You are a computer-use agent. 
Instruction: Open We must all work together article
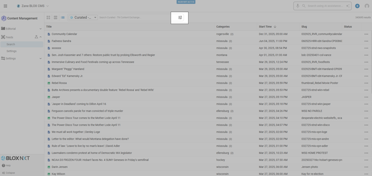click(x=76, y=132)
